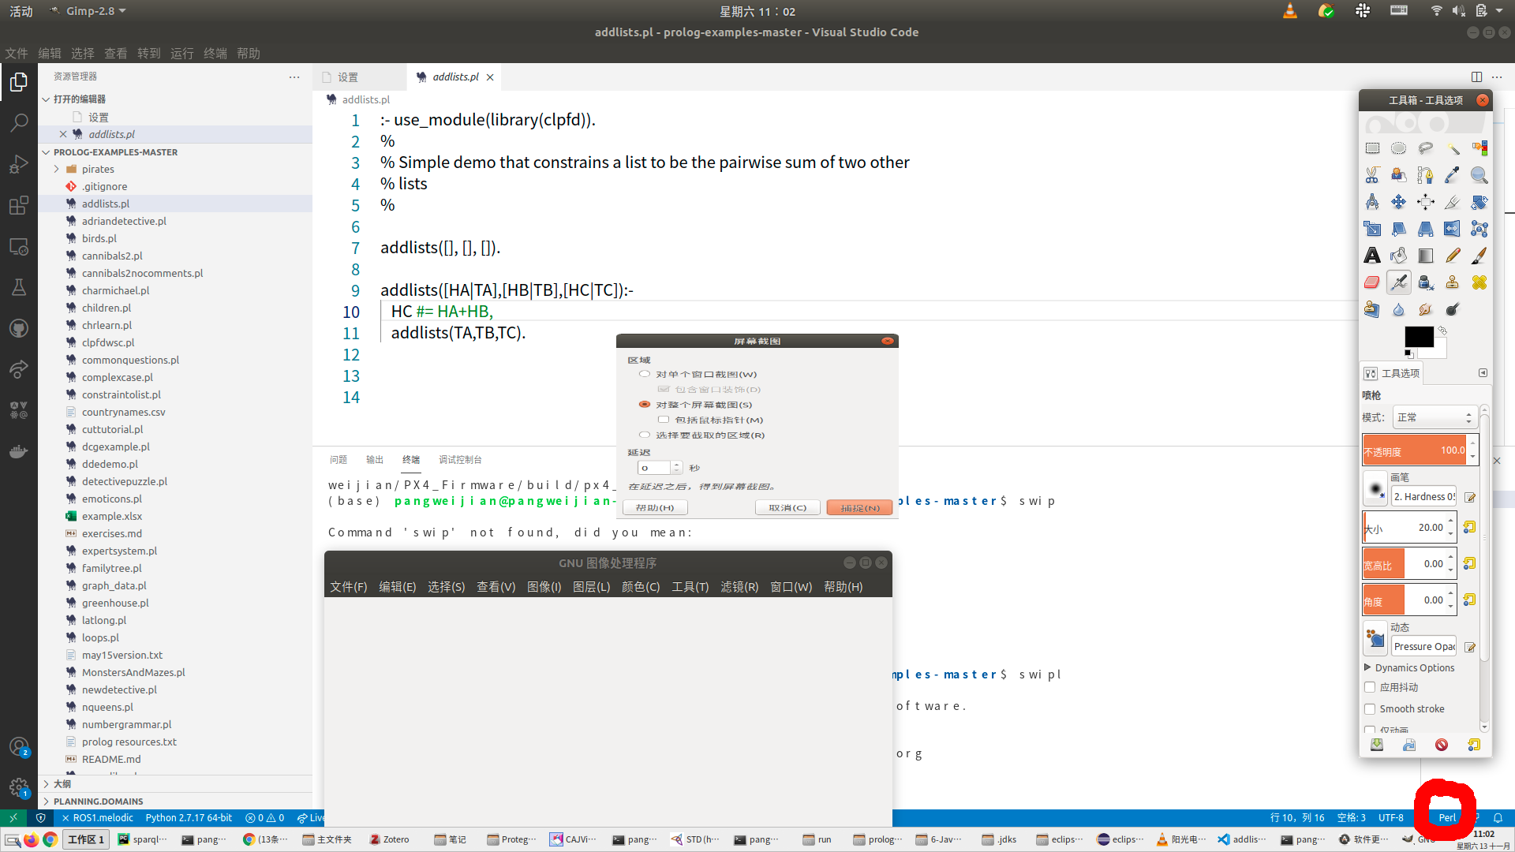Open the Search view in VS Code sidebar
Viewport: 1515px width, 852px height.
pyautogui.click(x=19, y=122)
